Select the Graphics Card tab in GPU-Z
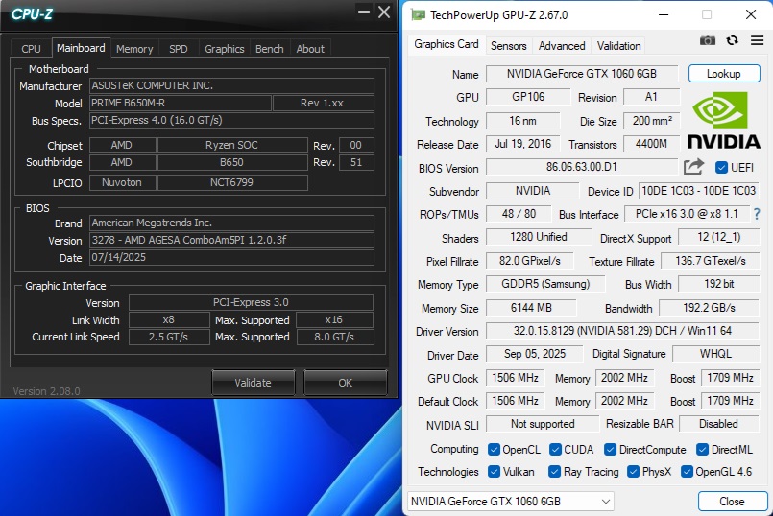 point(447,44)
